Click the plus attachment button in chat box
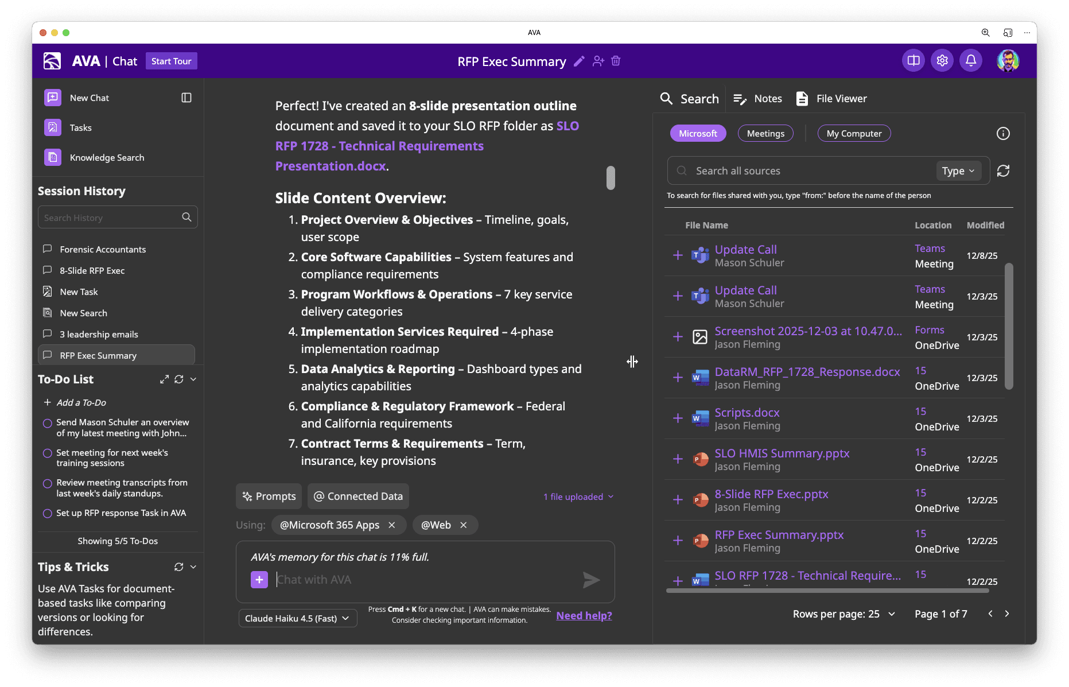The width and height of the screenshot is (1069, 687). pyautogui.click(x=259, y=580)
